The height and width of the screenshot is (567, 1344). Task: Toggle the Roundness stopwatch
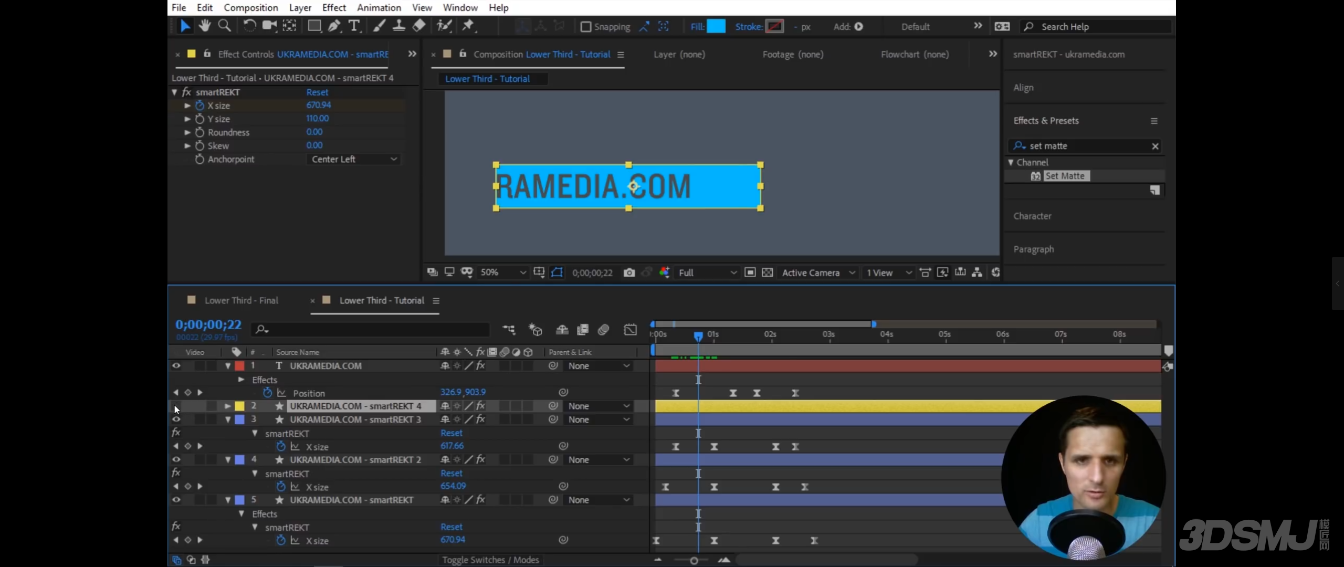[x=199, y=132]
